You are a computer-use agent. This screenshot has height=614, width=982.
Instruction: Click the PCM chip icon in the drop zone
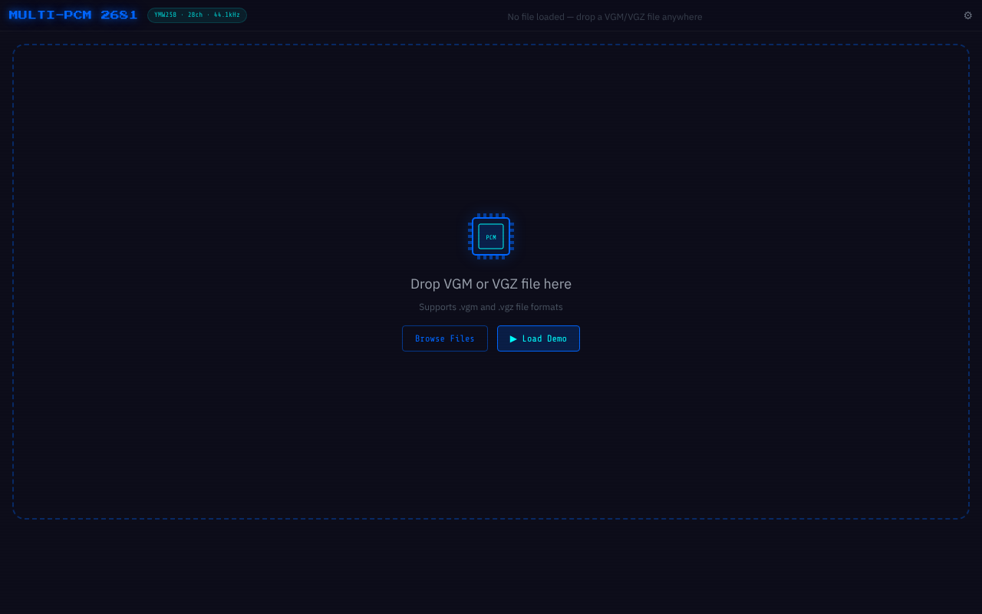point(491,236)
